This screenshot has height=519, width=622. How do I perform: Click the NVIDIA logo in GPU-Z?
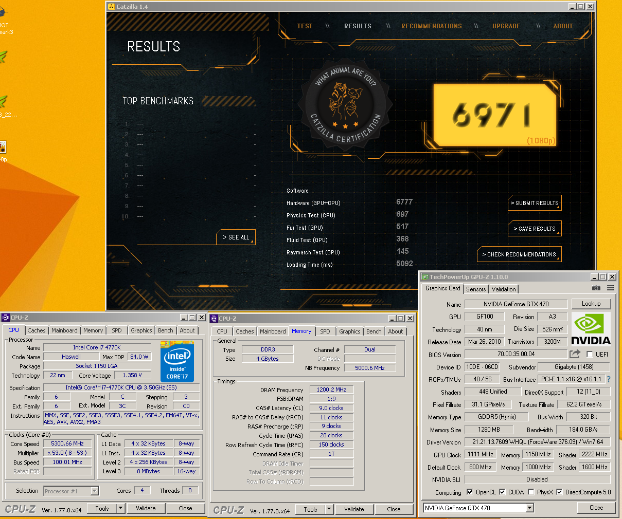pos(591,329)
